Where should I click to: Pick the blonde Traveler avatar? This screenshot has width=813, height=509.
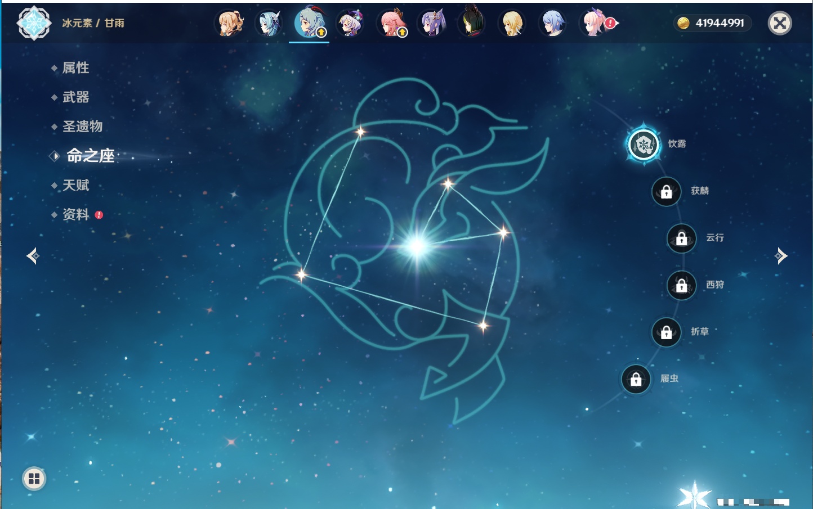click(512, 23)
